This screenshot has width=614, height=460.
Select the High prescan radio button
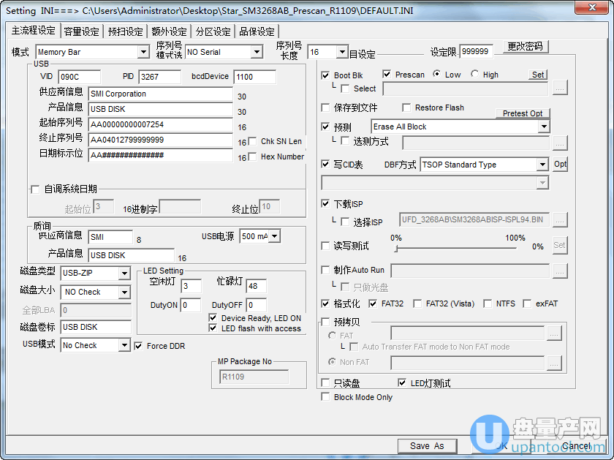click(474, 75)
